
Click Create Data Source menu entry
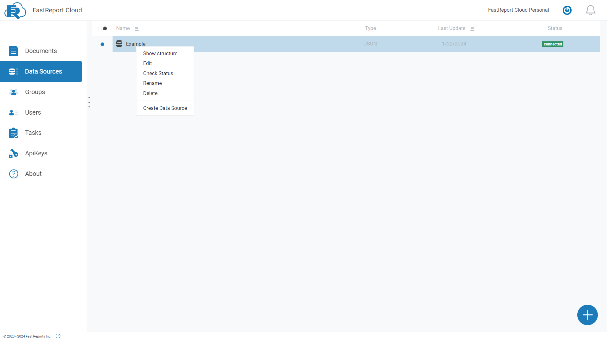pyautogui.click(x=165, y=108)
